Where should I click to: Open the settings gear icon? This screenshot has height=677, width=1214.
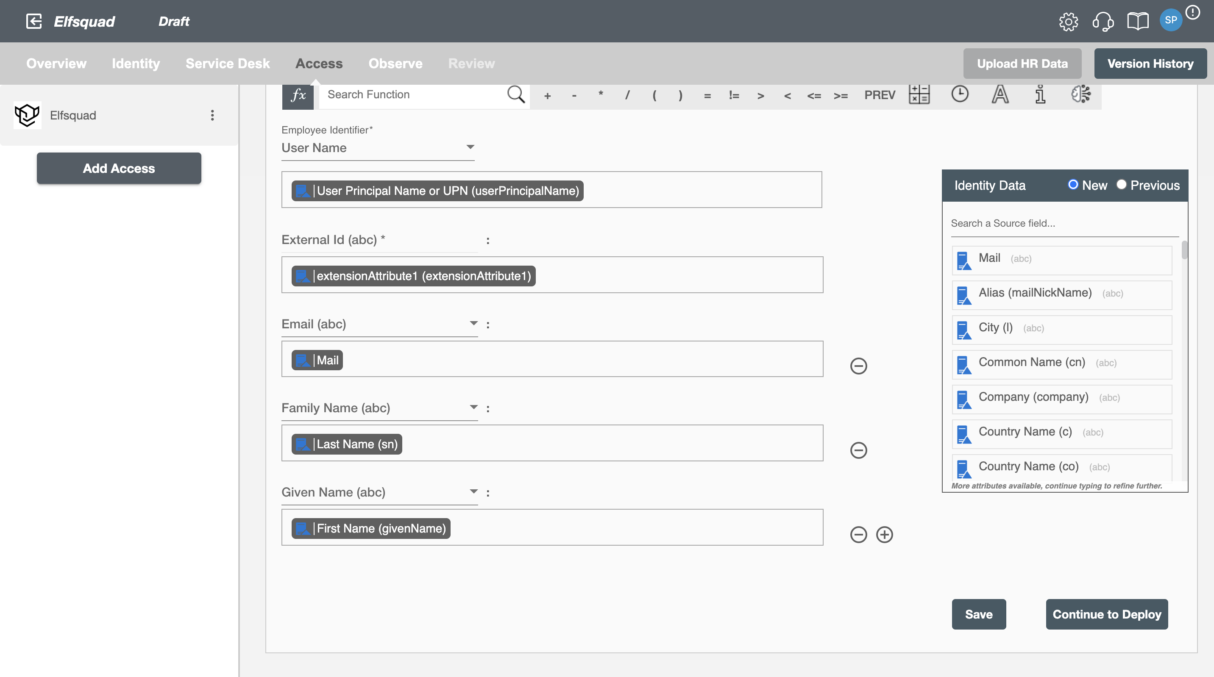tap(1068, 22)
